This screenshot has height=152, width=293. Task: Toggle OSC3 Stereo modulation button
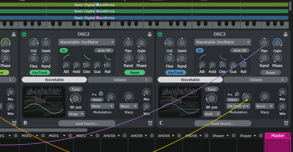tap(233, 100)
